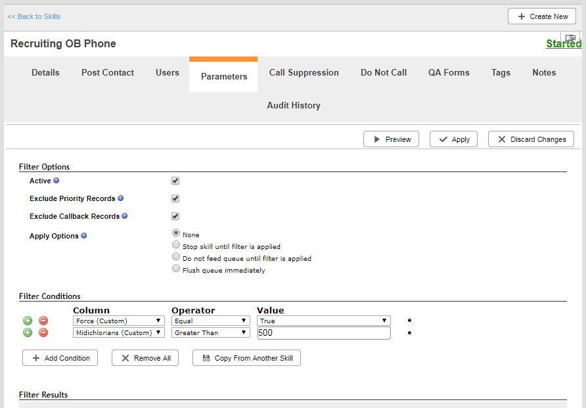Switch to the Details tab

tap(45, 72)
